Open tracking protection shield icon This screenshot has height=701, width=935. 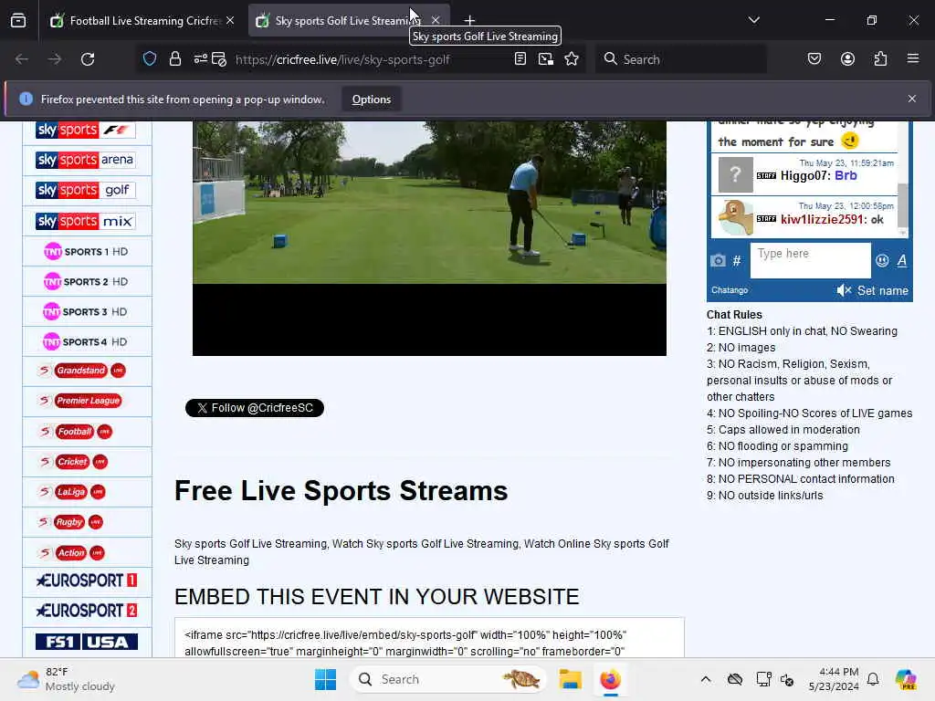click(150, 59)
